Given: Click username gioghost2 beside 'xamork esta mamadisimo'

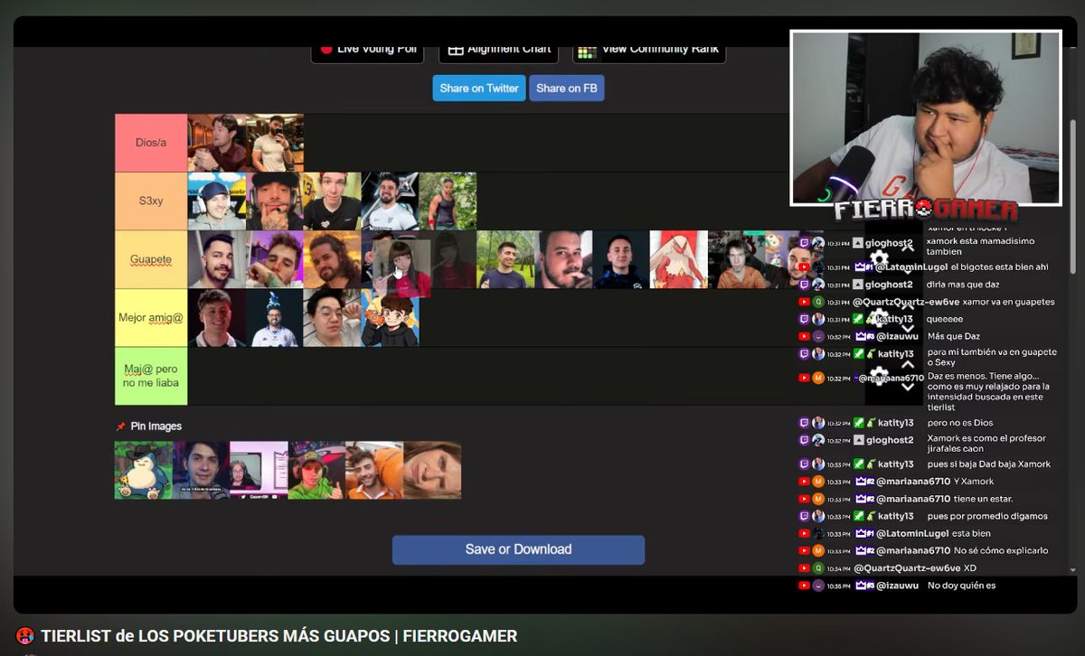Looking at the screenshot, I should [x=889, y=244].
